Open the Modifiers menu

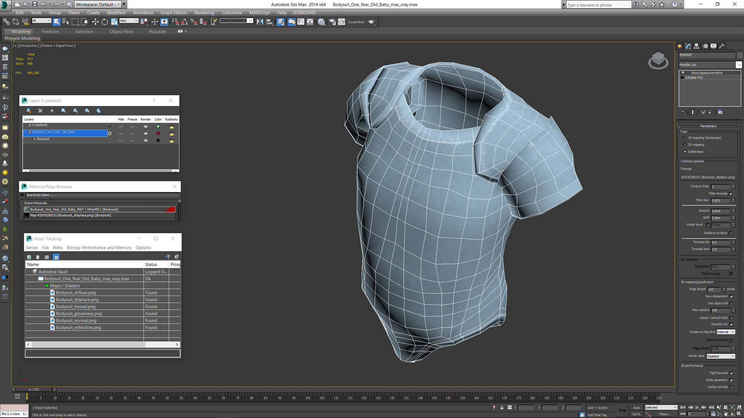(x=114, y=12)
